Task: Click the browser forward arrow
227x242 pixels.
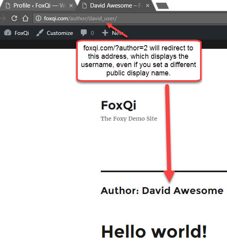Action: point(3,18)
